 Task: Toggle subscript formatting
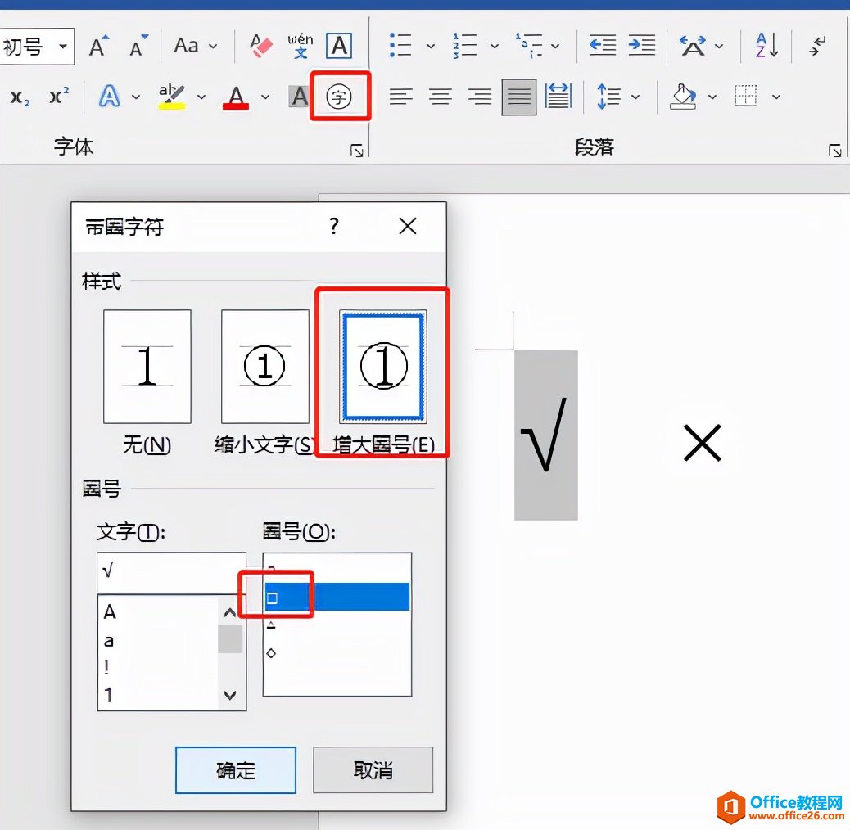pyautogui.click(x=18, y=96)
